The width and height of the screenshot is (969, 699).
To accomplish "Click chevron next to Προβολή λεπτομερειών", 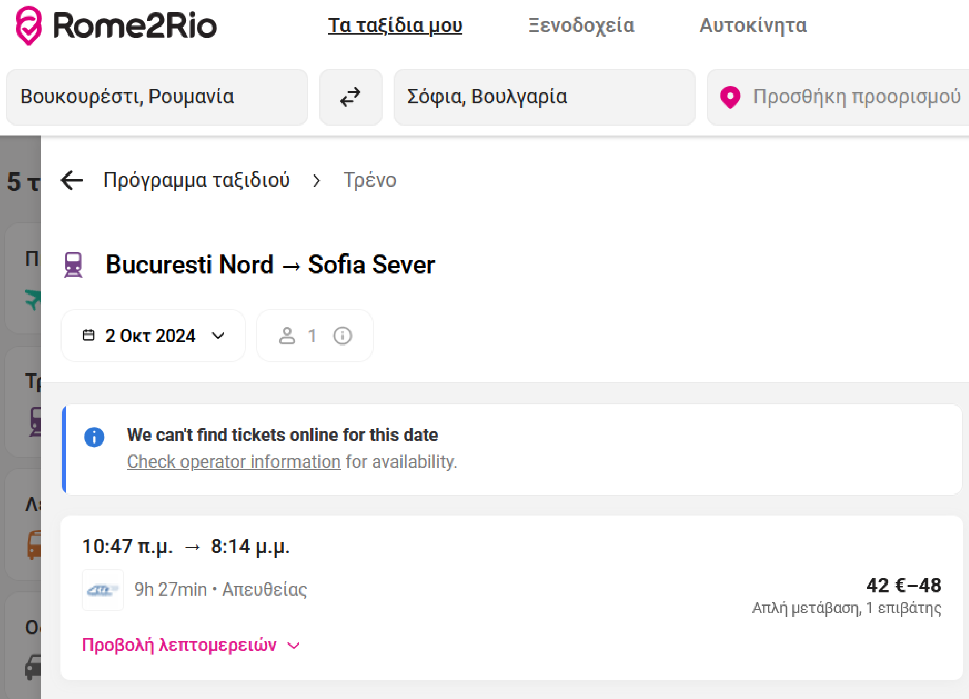I will tap(293, 646).
